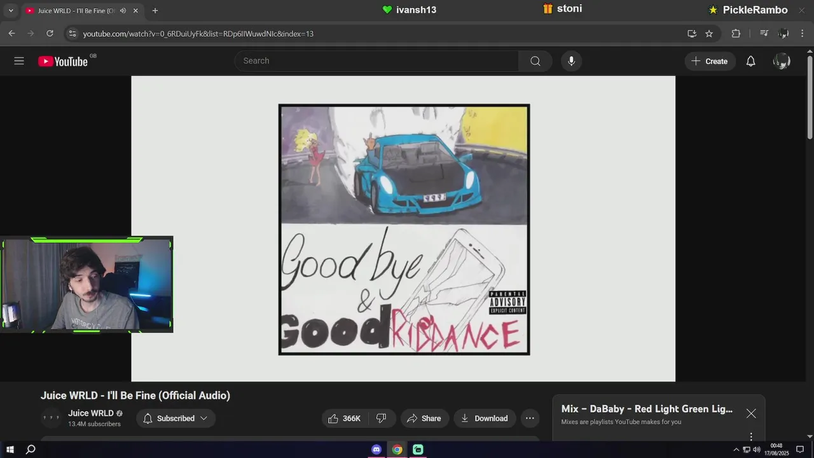
Task: Close the Juice WRLD tab
Action: pyautogui.click(x=135, y=11)
